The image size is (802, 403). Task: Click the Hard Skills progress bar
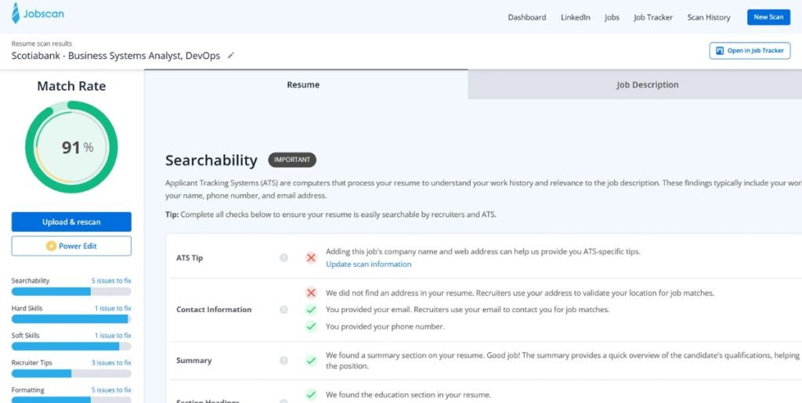coord(71,318)
